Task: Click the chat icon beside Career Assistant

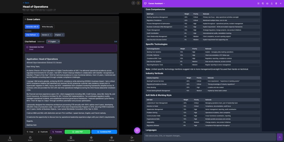Action: [145, 4]
